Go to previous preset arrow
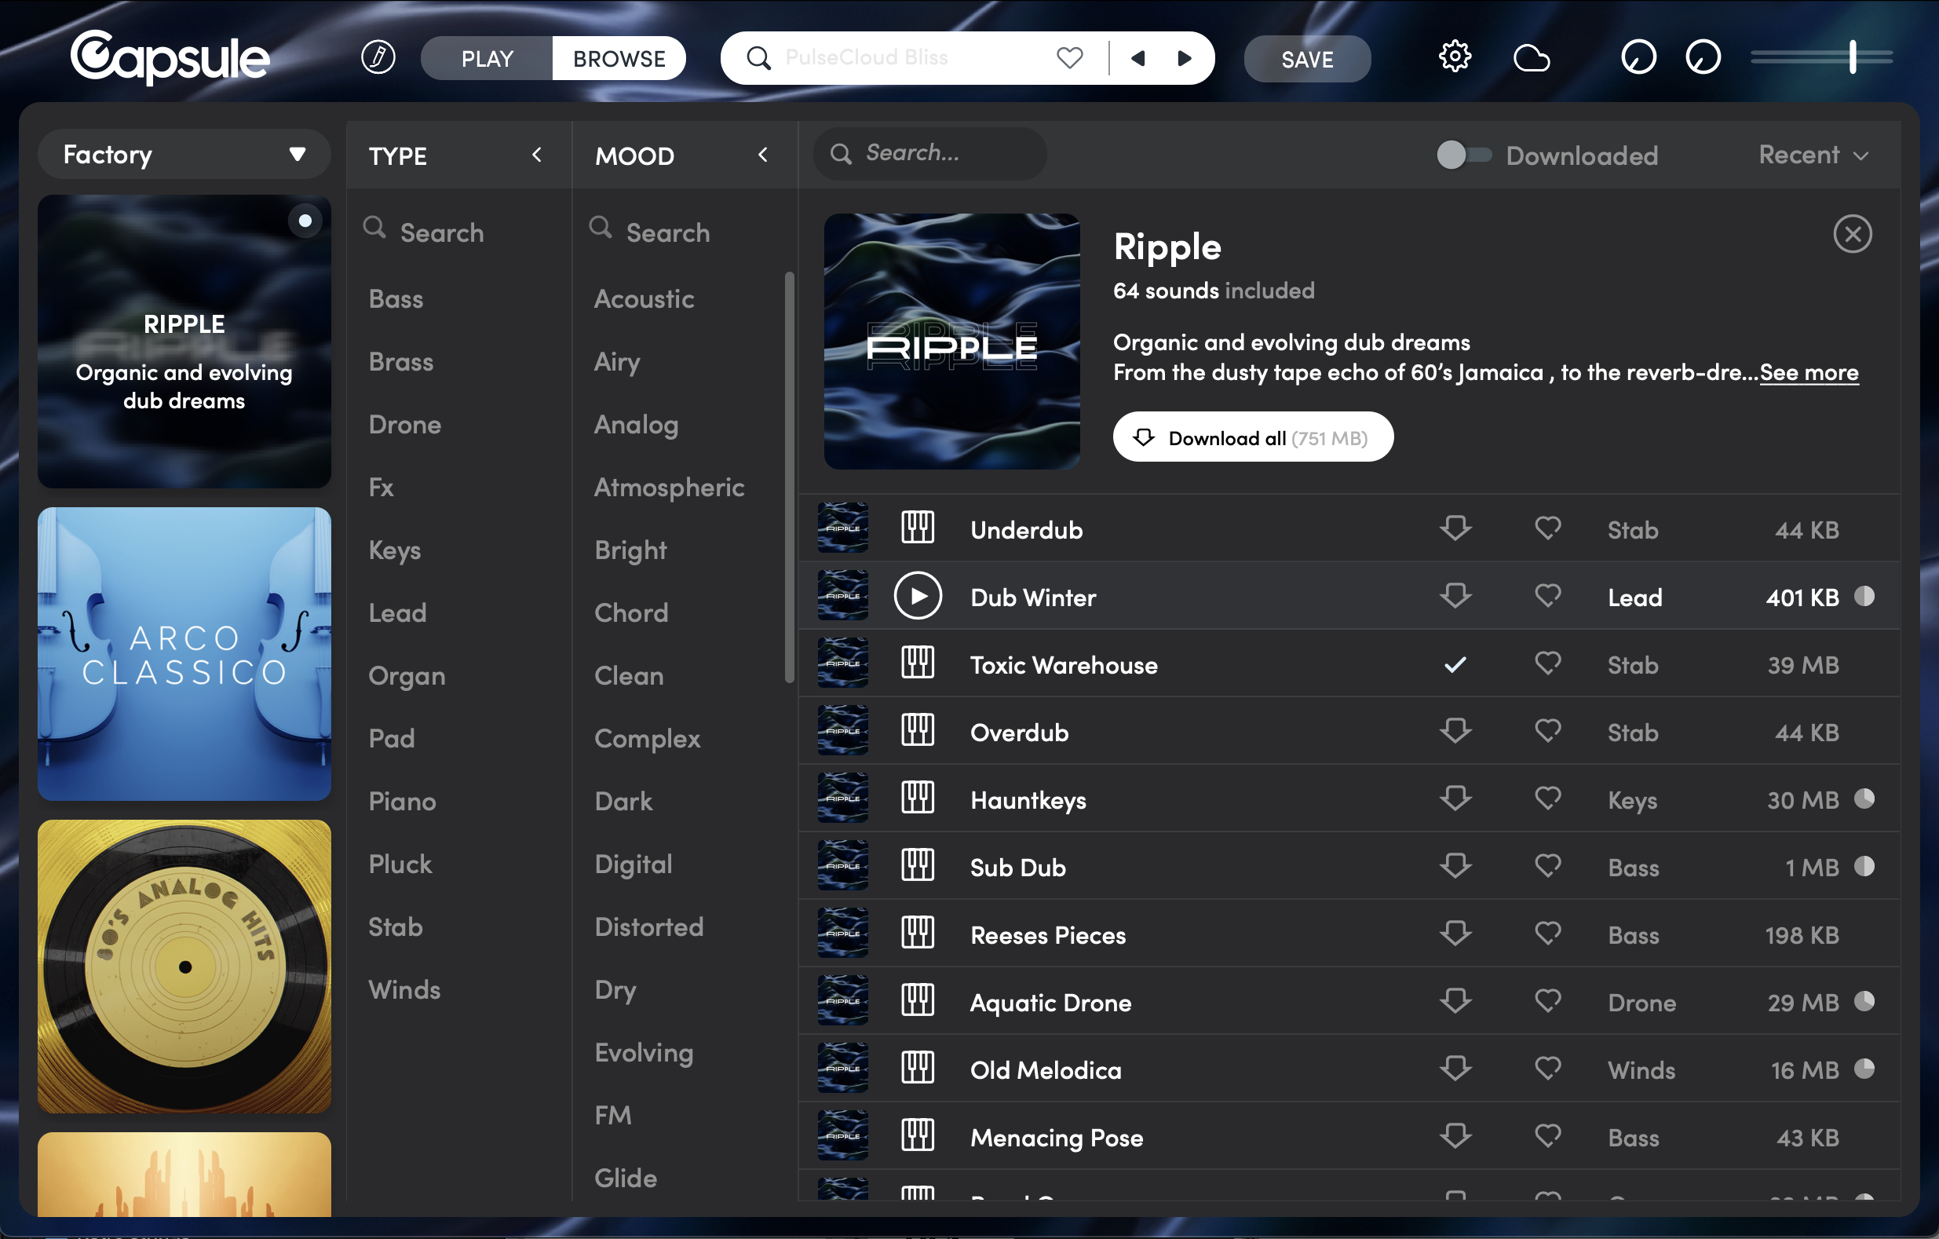Viewport: 1939px width, 1239px height. (1137, 57)
